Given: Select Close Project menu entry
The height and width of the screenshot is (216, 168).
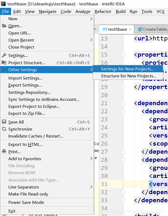Looking at the screenshot, I should pyautogui.click(x=47, y=47).
